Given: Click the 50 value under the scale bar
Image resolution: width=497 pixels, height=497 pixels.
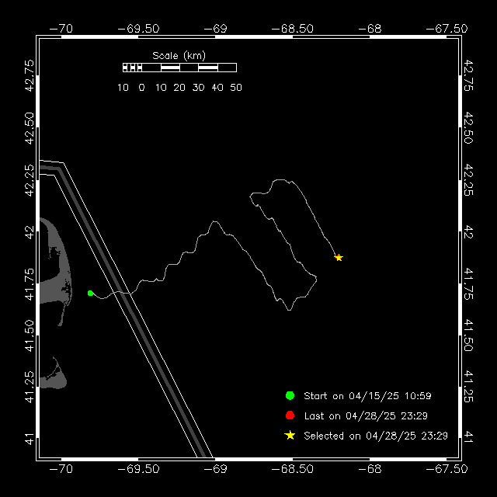Looking at the screenshot, I should click(236, 88).
